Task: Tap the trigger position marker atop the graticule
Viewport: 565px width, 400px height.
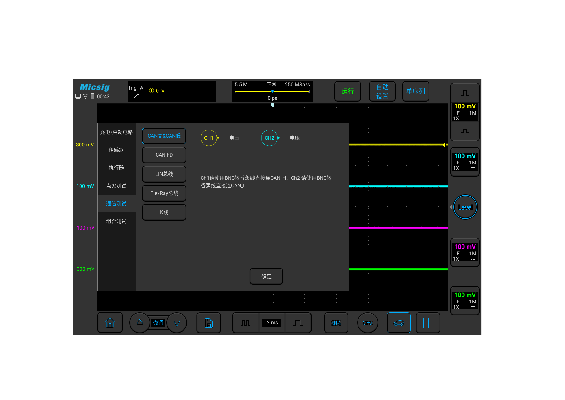Action: point(273,105)
